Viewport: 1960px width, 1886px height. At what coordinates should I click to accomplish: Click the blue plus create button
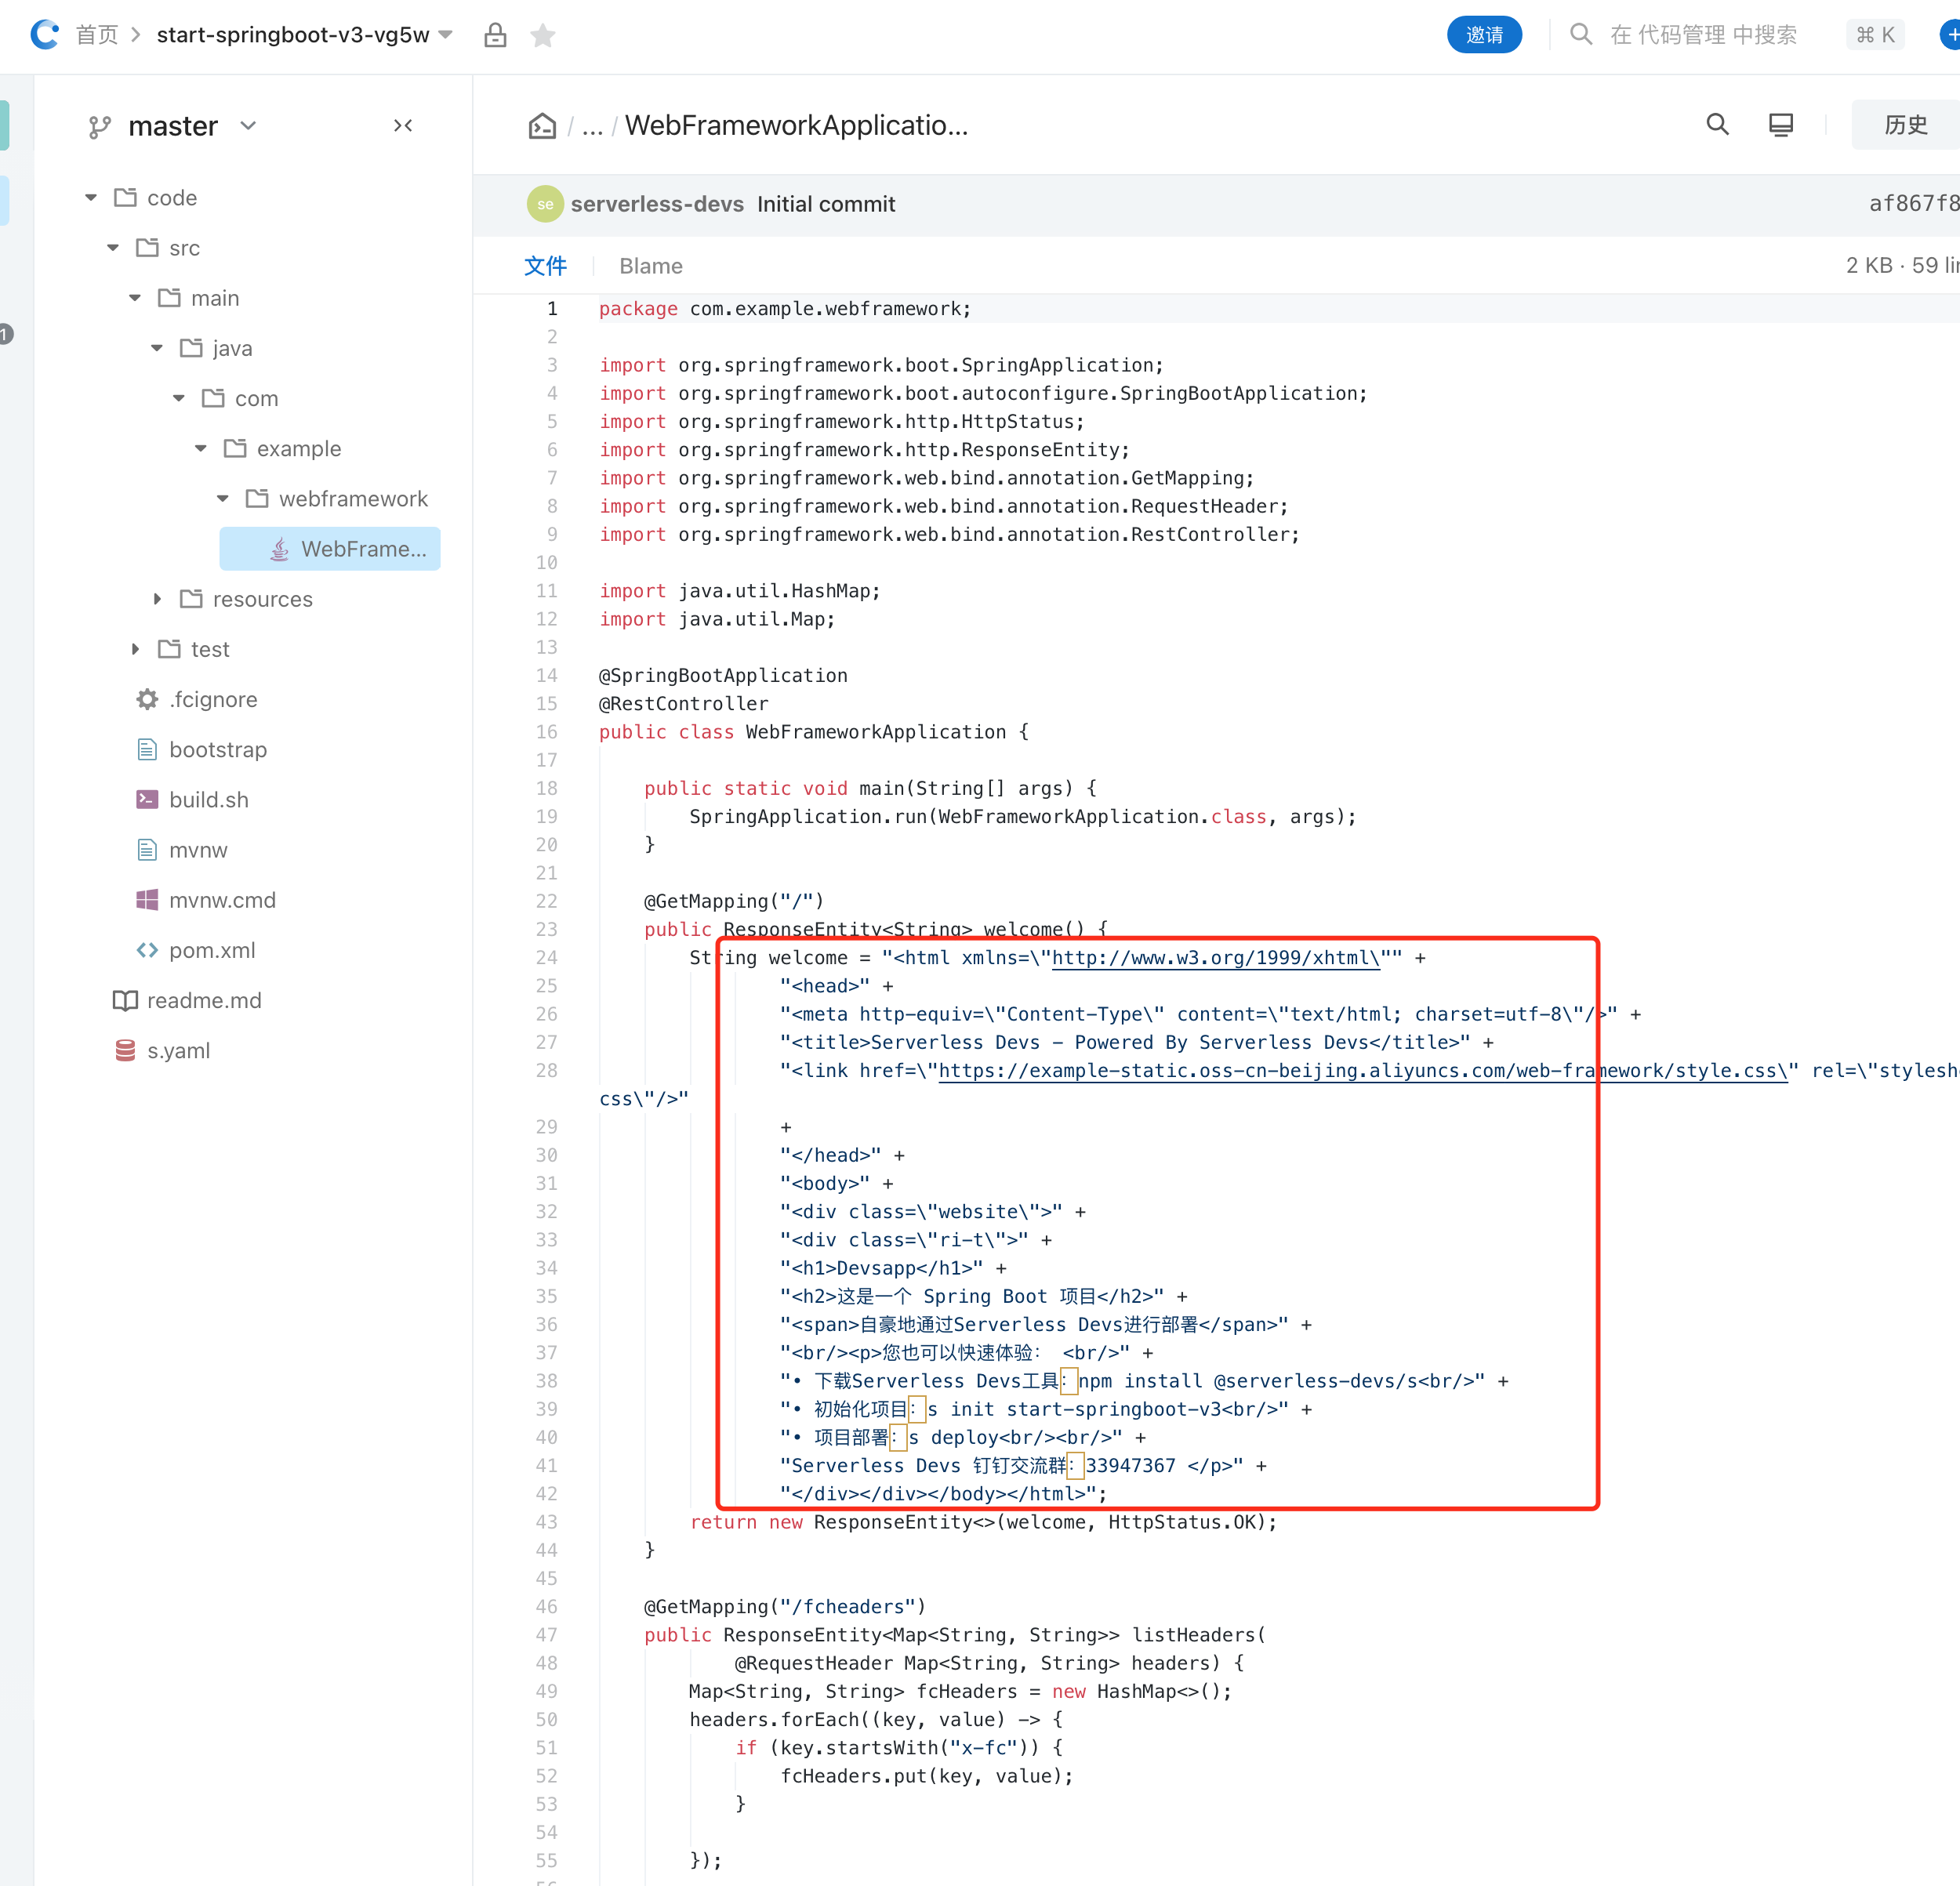[1950, 35]
